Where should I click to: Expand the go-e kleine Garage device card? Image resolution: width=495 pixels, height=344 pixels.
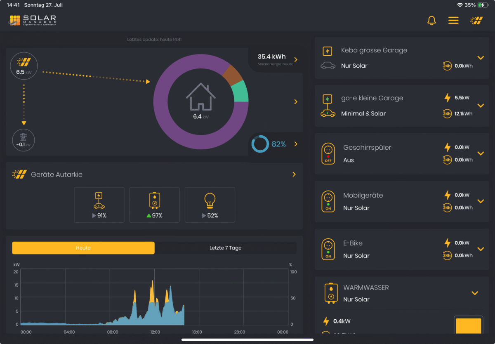(x=480, y=106)
